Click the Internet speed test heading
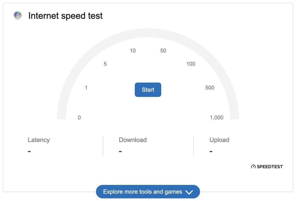Image resolution: width=296 pixels, height=201 pixels. pyautogui.click(x=65, y=16)
